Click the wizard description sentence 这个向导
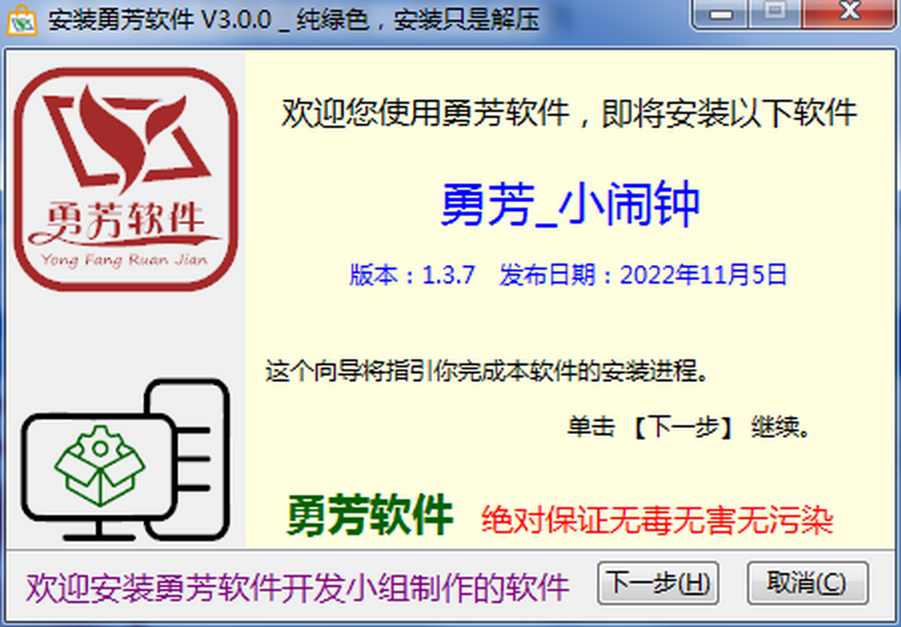The height and width of the screenshot is (627, 901). coord(487,372)
